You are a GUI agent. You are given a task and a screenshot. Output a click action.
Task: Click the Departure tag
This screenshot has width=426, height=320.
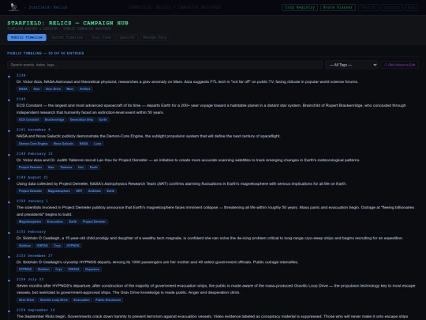tap(92, 269)
